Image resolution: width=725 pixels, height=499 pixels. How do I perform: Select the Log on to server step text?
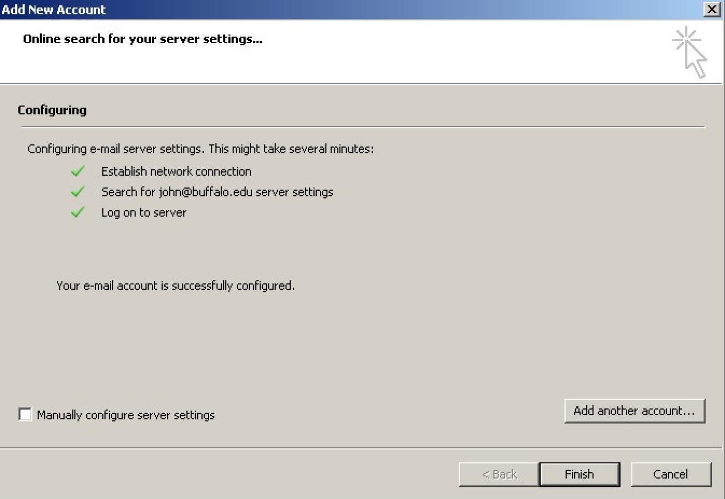coord(144,212)
